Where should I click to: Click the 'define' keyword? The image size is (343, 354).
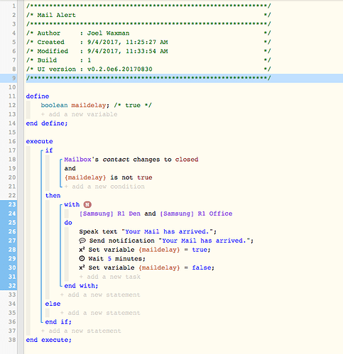pyautogui.click(x=38, y=96)
